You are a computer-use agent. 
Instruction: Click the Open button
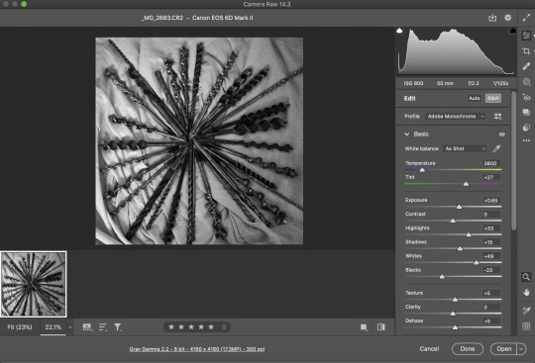tap(504, 349)
